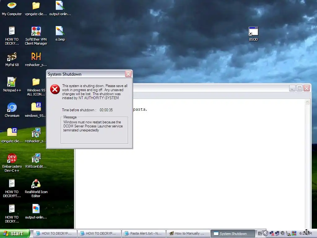Click the connected network tray icon

277,233
